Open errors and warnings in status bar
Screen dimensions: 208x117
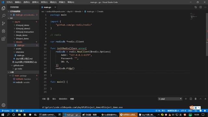[x=20, y=110]
